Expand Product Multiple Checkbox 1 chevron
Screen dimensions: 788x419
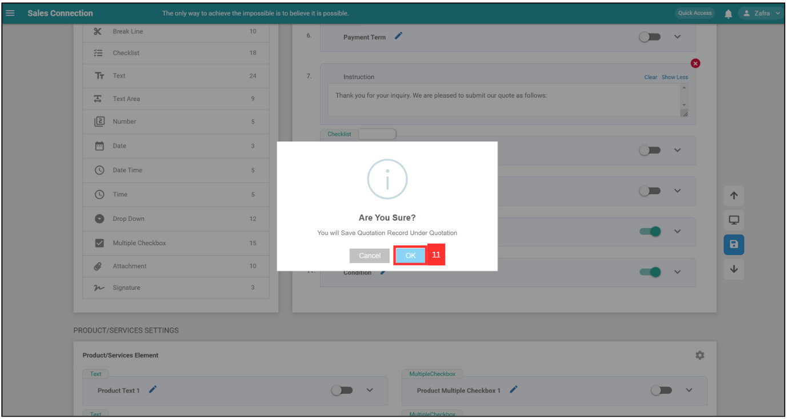[x=689, y=390]
